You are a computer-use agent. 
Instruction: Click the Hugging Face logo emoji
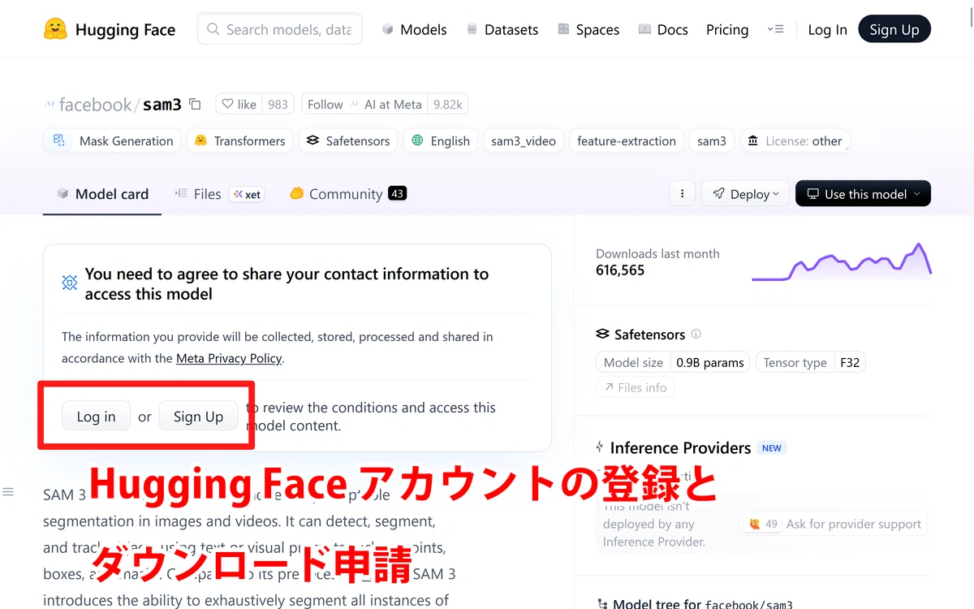(55, 29)
